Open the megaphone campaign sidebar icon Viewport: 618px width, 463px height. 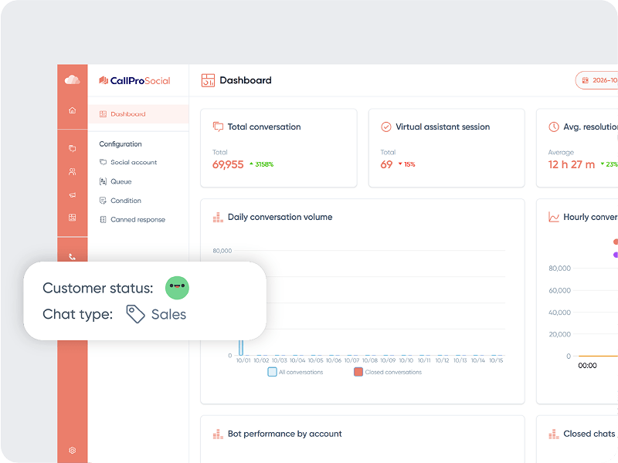pos(72,195)
